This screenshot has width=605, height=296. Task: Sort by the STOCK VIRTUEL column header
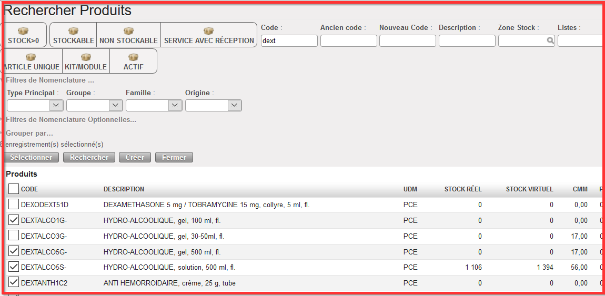tap(529, 189)
